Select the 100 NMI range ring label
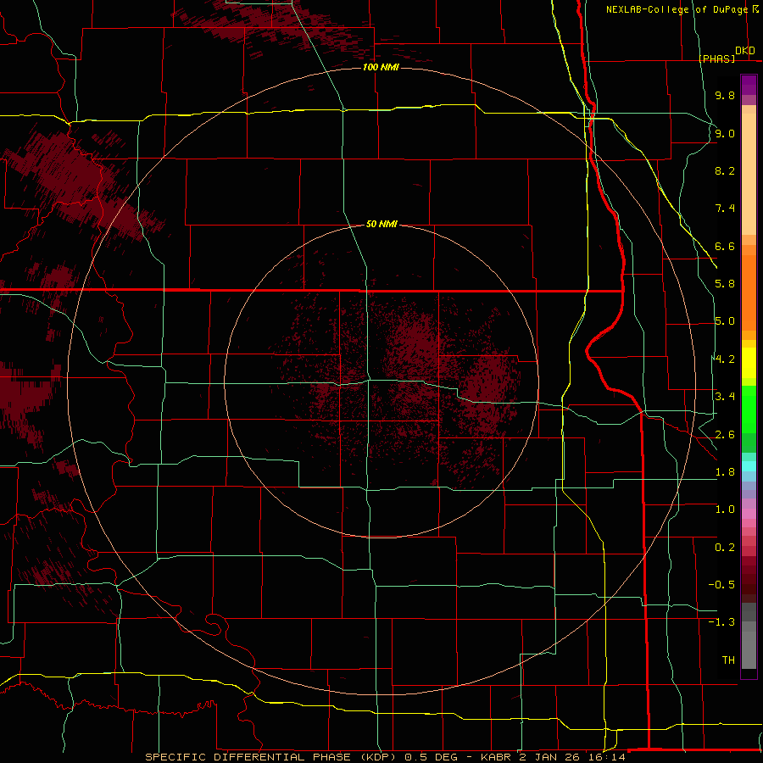763x763 pixels. 381,67
